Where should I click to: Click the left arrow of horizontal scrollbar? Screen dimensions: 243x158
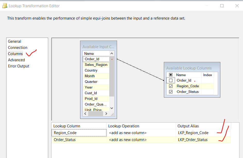(x=85, y=113)
